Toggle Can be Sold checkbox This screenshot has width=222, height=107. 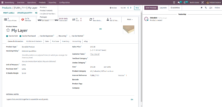7,36
